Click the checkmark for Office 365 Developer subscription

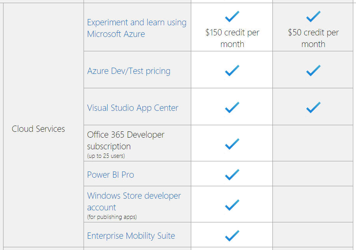[x=232, y=144]
